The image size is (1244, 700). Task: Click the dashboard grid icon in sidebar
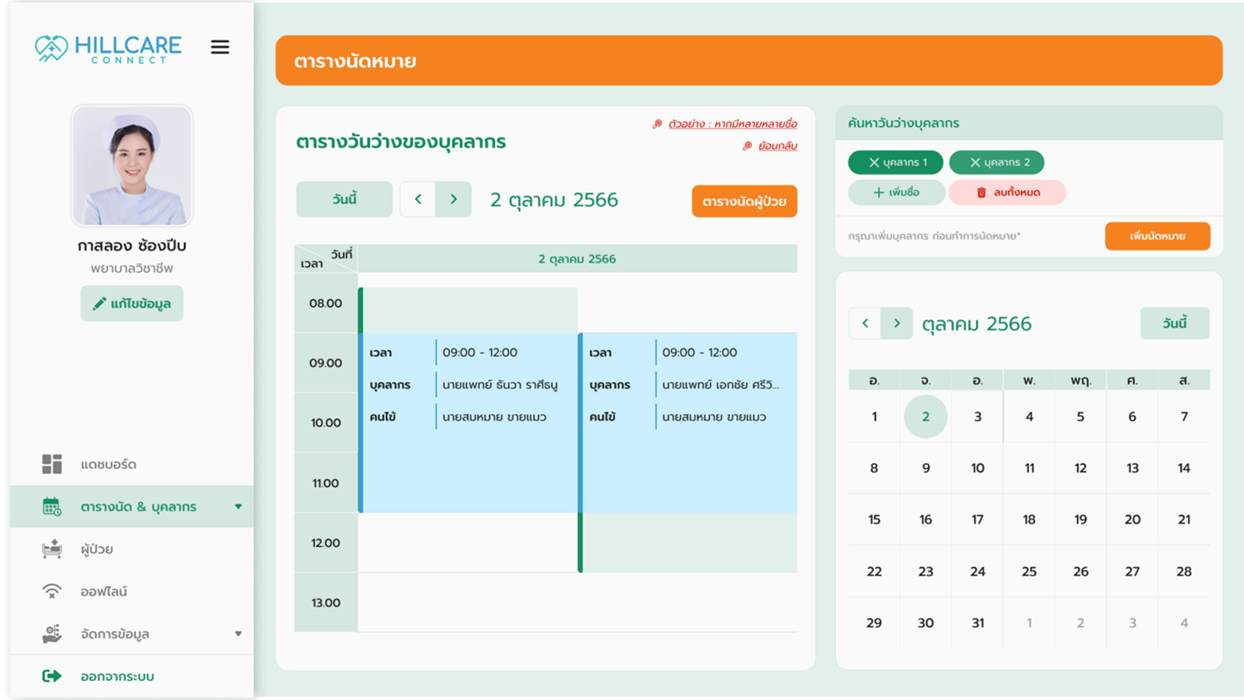52,464
